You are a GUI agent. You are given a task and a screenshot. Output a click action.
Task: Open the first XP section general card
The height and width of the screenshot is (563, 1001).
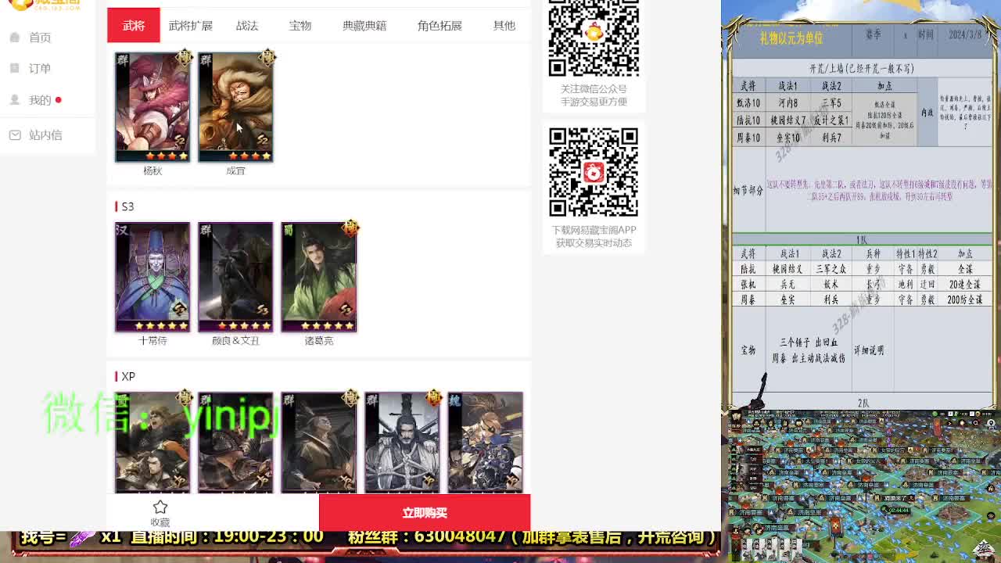tap(152, 443)
